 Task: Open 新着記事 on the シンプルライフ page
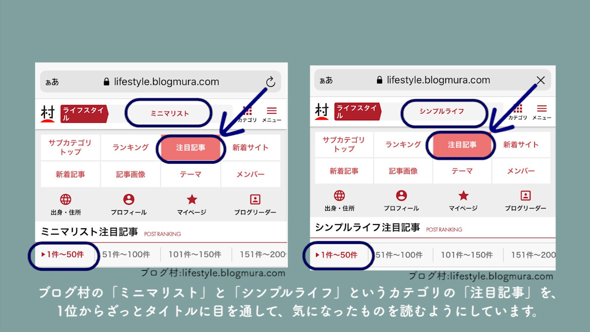(x=344, y=171)
